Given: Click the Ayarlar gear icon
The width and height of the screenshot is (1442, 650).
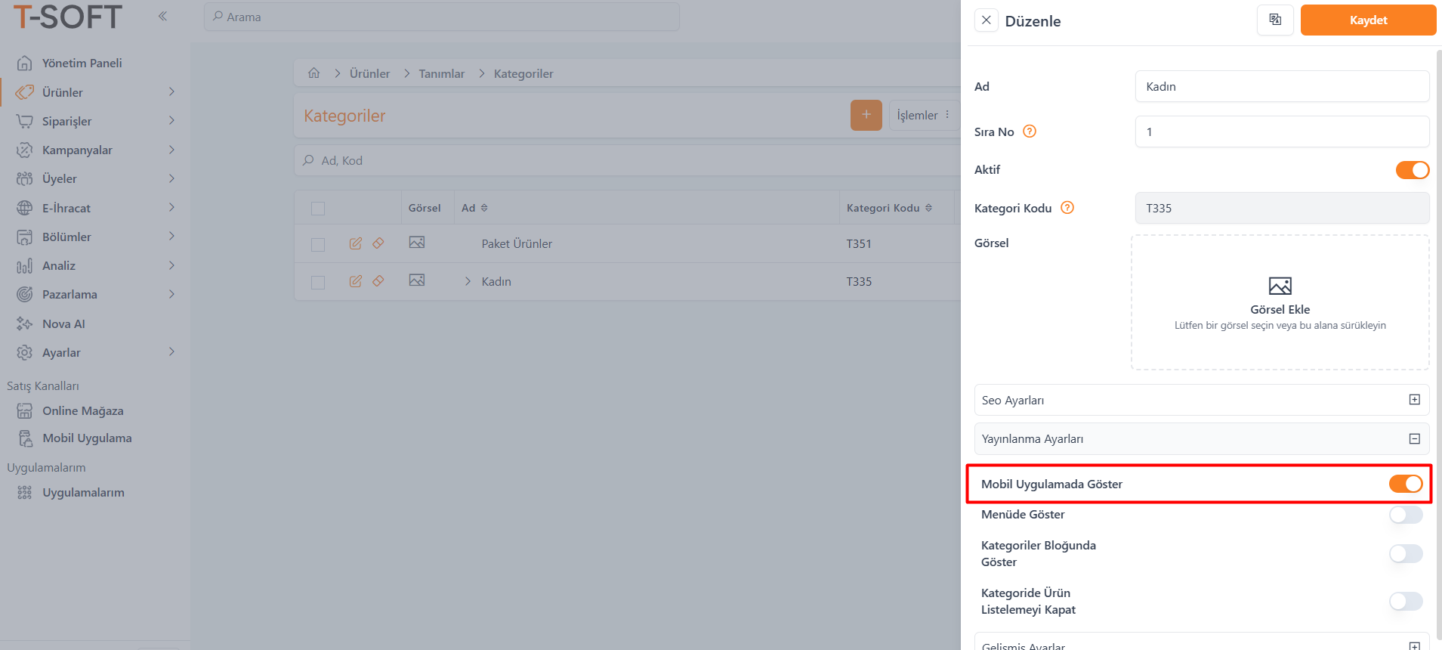Looking at the screenshot, I should coord(25,352).
